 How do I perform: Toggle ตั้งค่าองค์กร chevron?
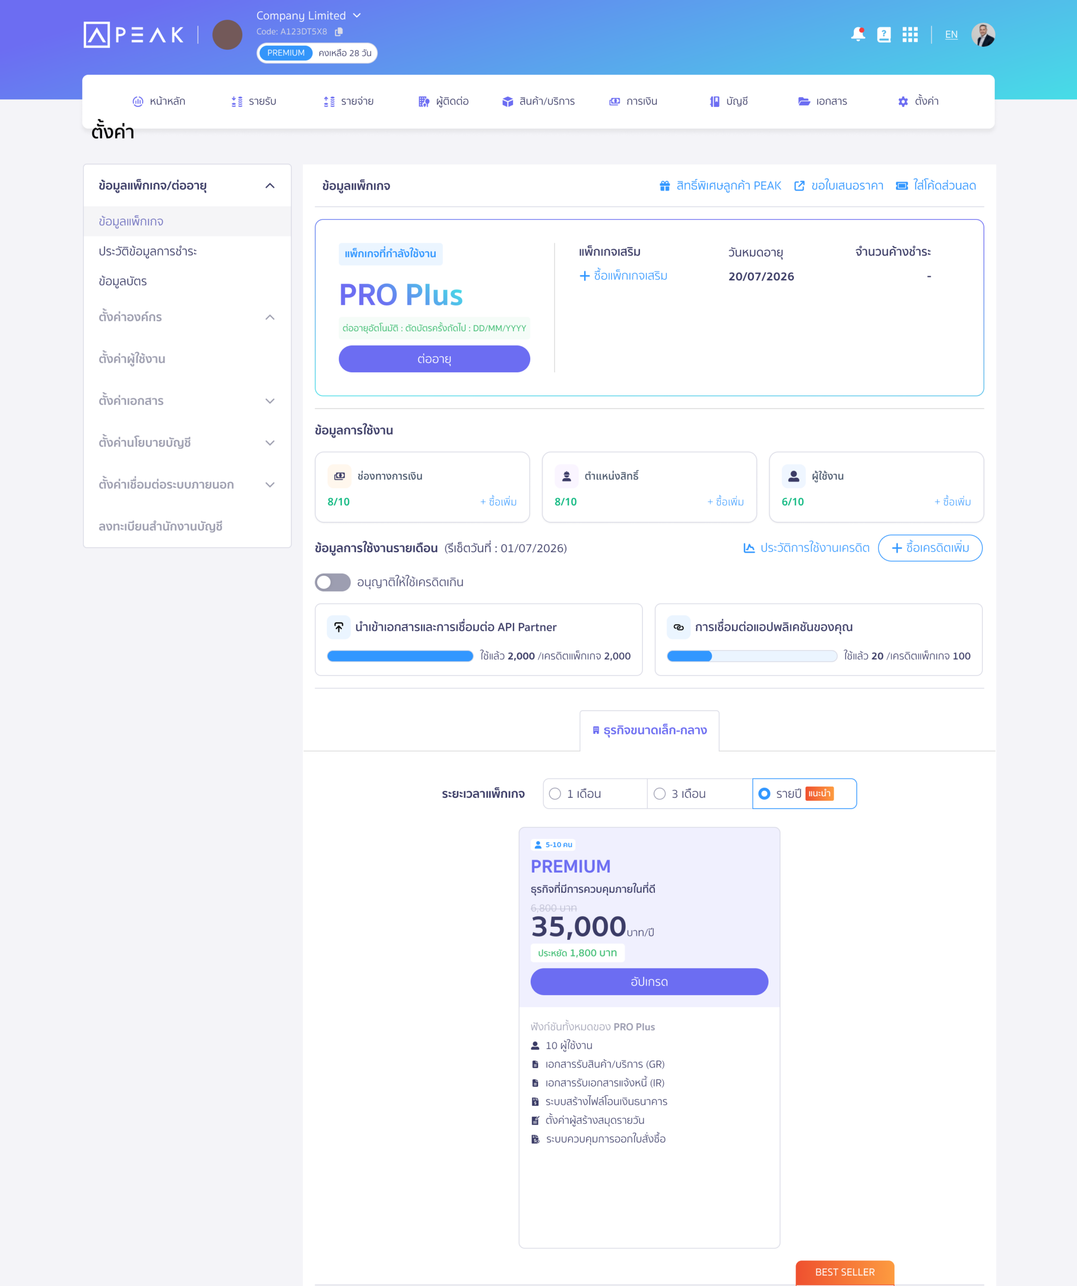(x=269, y=317)
